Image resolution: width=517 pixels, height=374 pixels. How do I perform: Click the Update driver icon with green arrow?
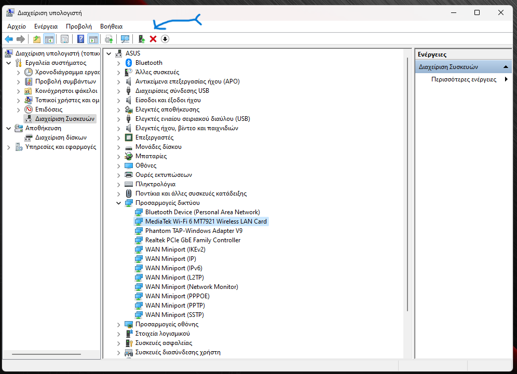coord(142,39)
